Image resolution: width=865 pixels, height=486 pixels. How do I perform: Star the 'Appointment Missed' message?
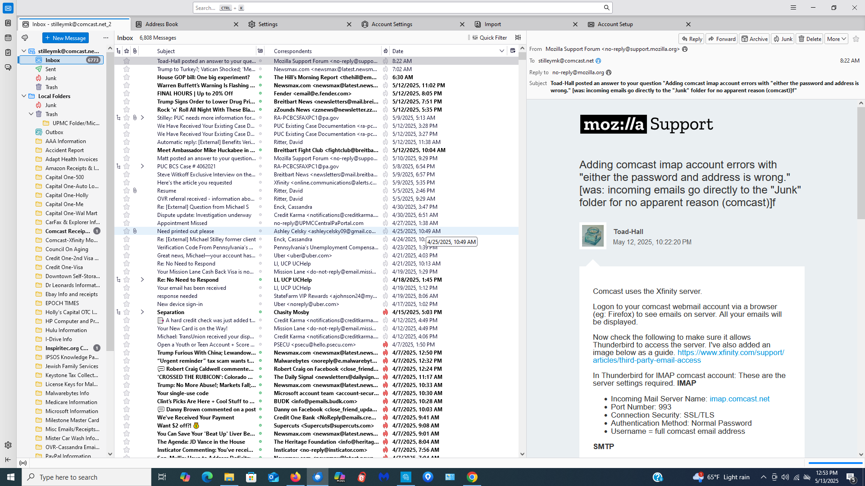click(x=127, y=223)
